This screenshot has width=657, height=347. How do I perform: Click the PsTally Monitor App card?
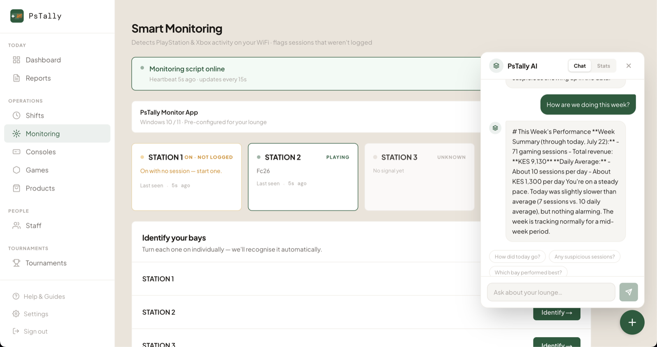coord(306,117)
